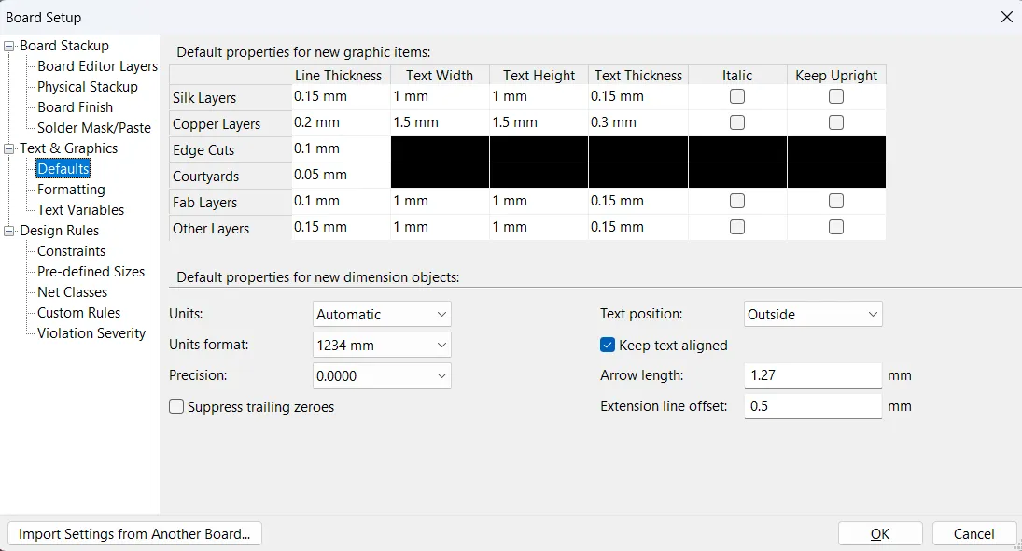Uncheck Keep text aligned option

pos(608,345)
